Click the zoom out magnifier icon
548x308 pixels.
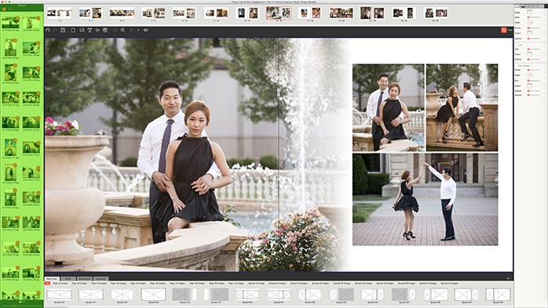115,31
